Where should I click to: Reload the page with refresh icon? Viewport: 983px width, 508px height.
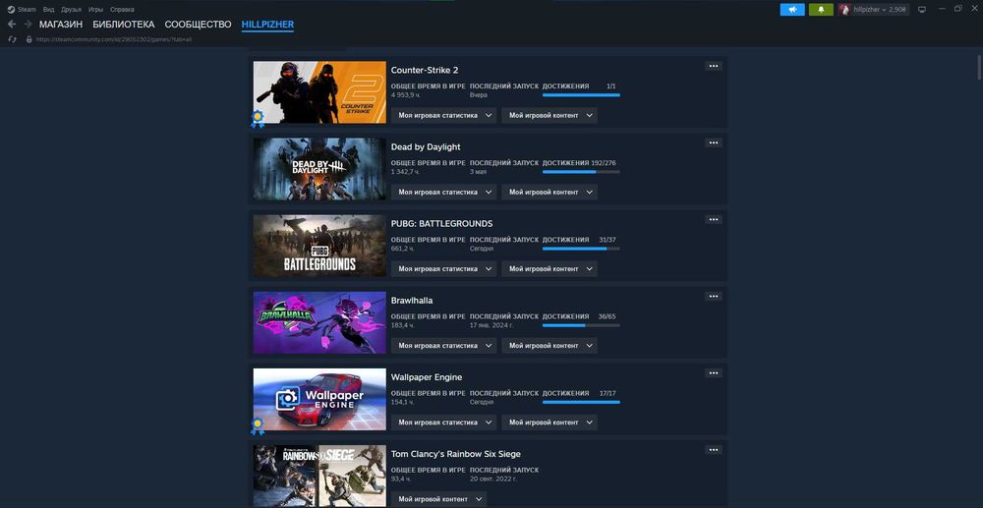click(12, 39)
